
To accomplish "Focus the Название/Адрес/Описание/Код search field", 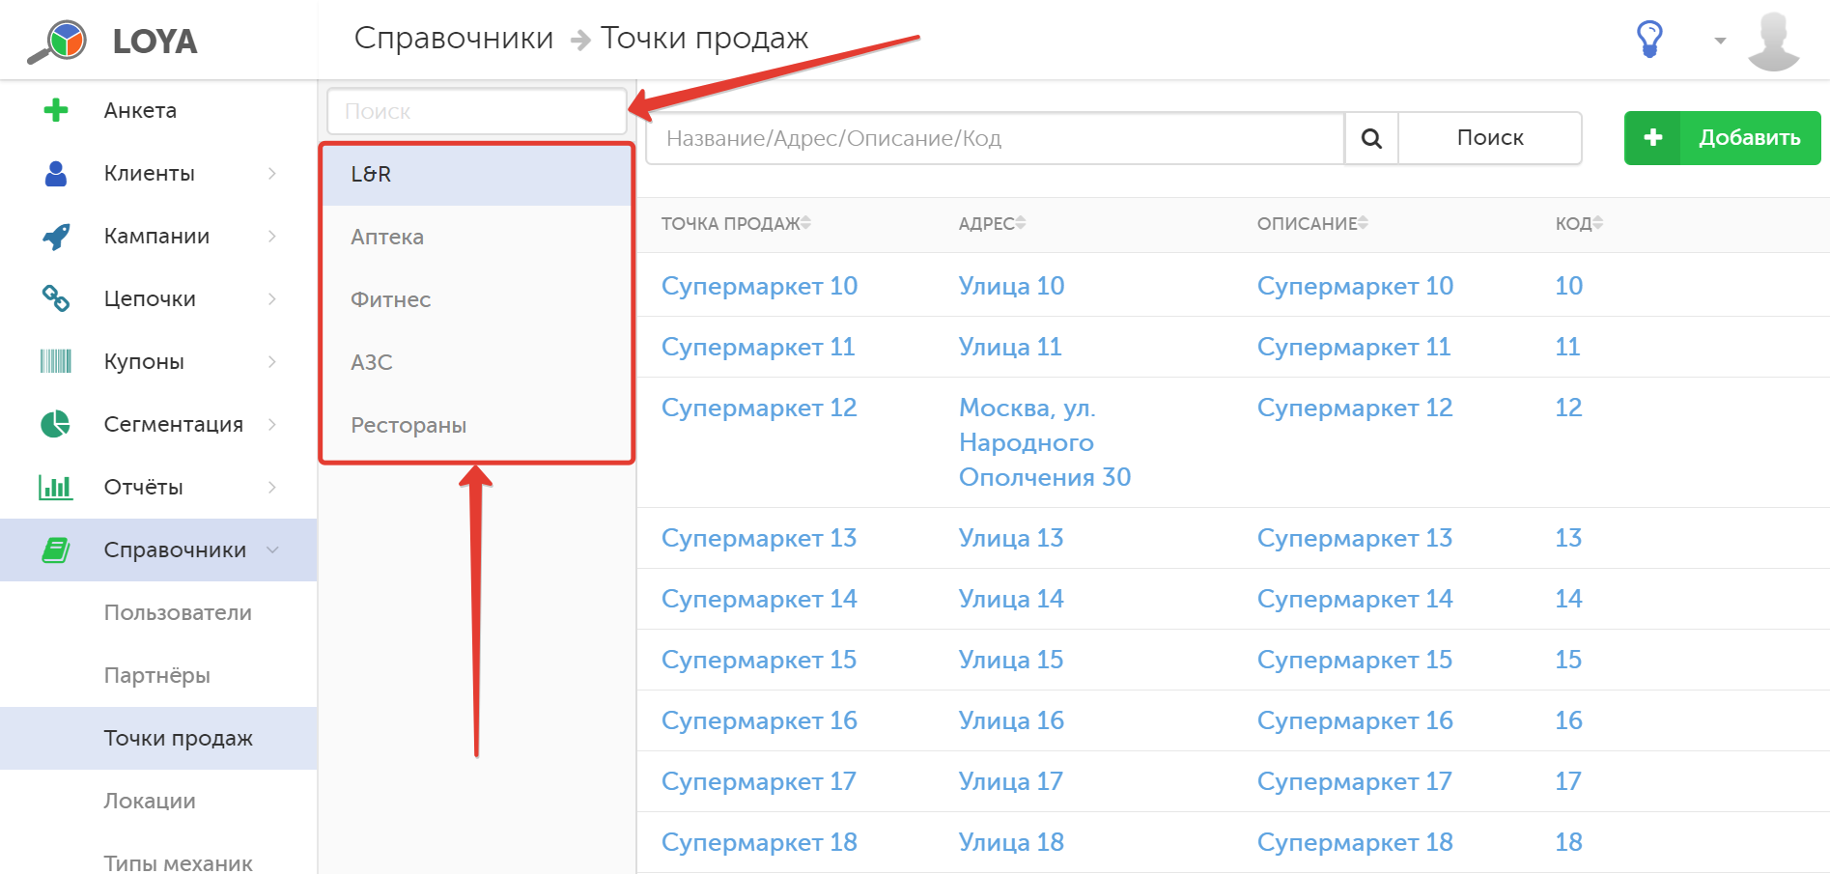I will 996,138.
